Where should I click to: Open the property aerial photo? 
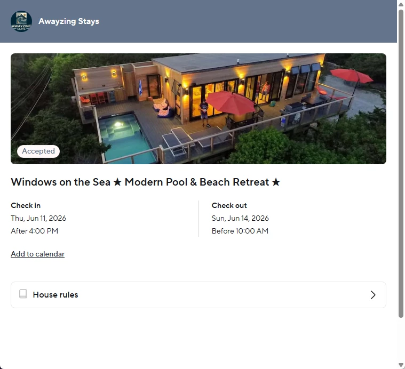198,109
